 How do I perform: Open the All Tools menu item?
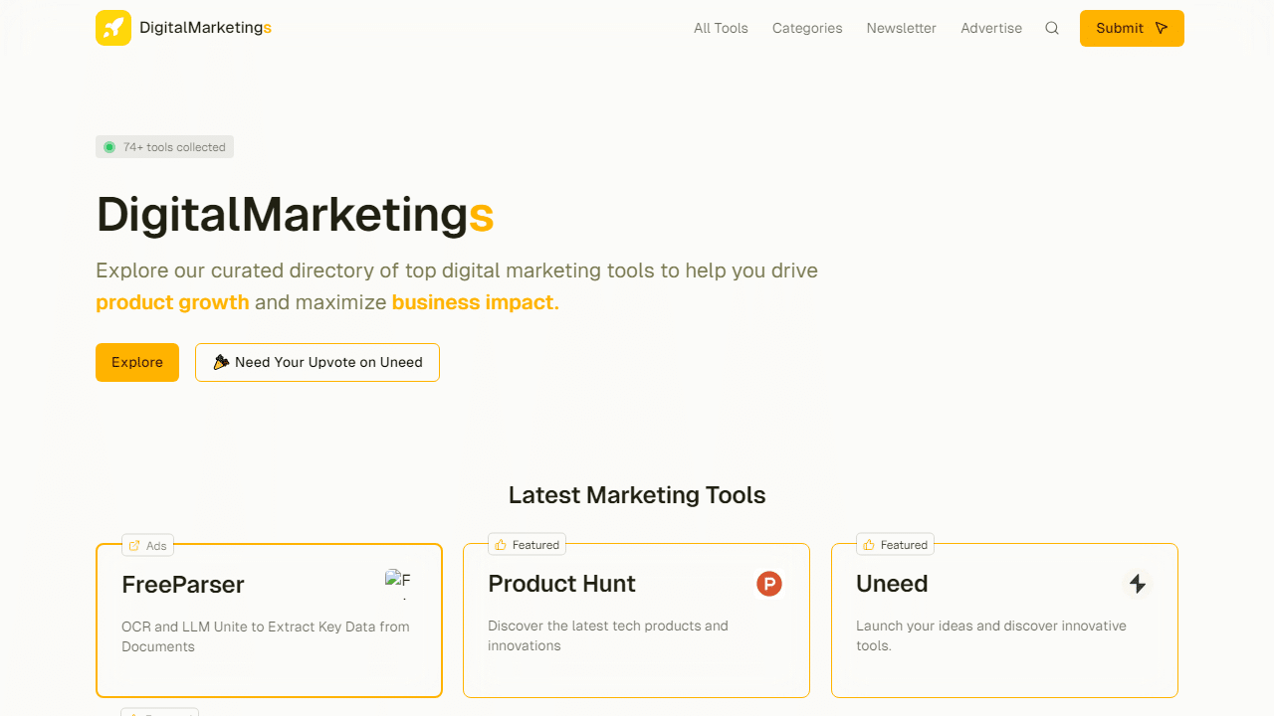[721, 28]
